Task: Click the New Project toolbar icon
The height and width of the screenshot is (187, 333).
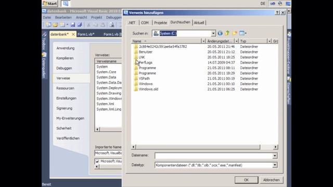Action: point(48,25)
